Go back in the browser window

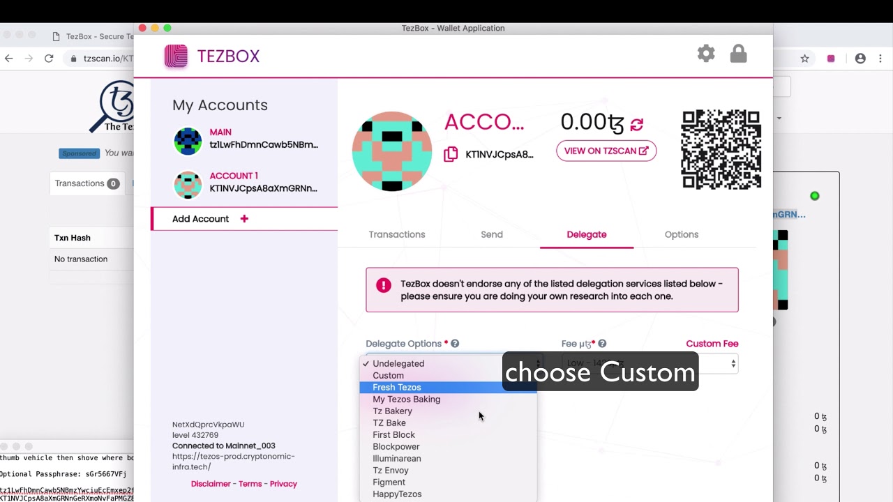click(8, 59)
